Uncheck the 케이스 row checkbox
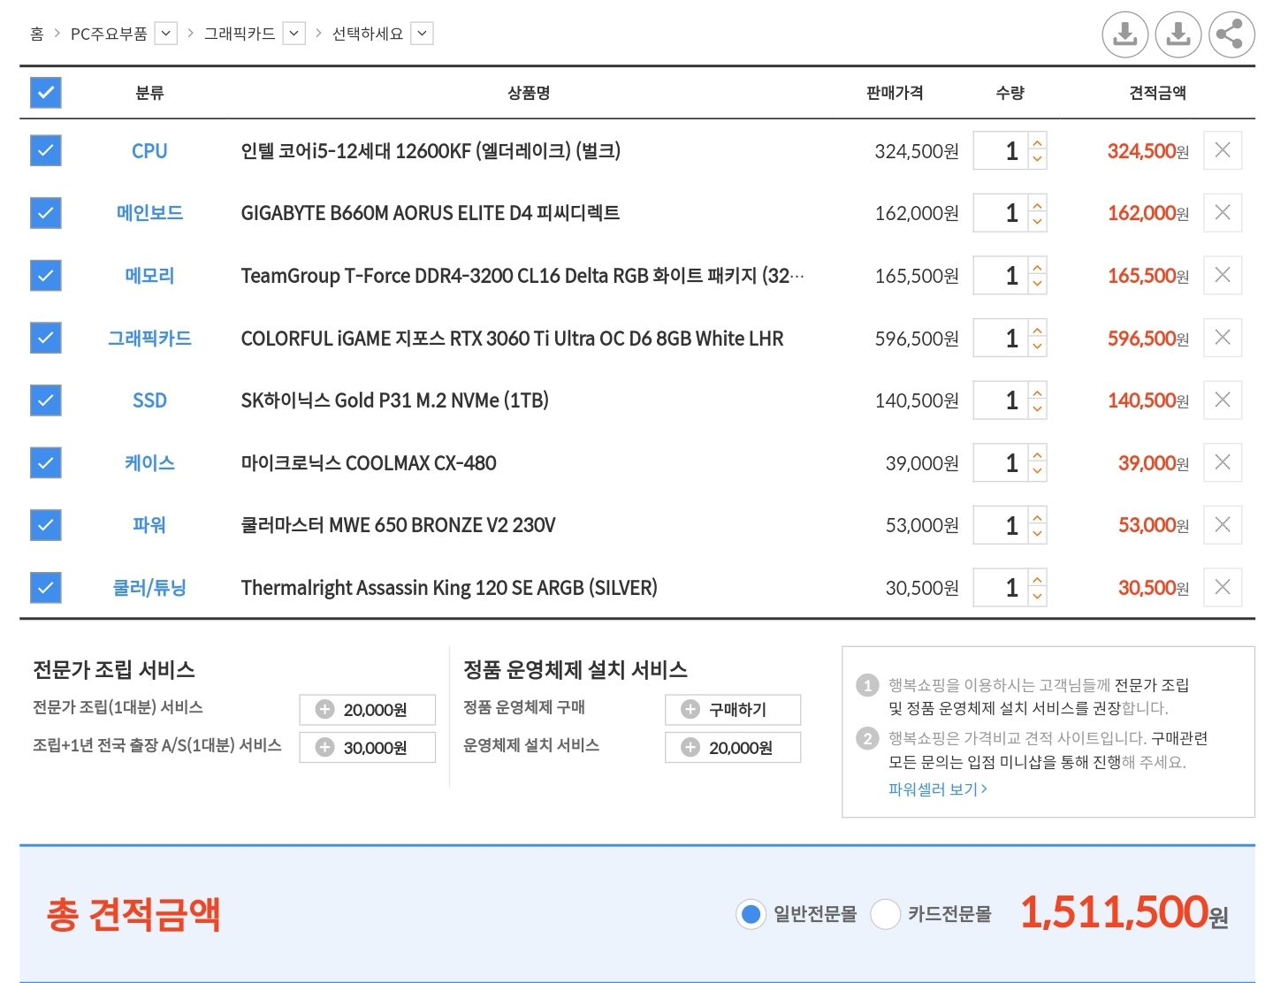This screenshot has height=983, width=1273. (x=46, y=462)
